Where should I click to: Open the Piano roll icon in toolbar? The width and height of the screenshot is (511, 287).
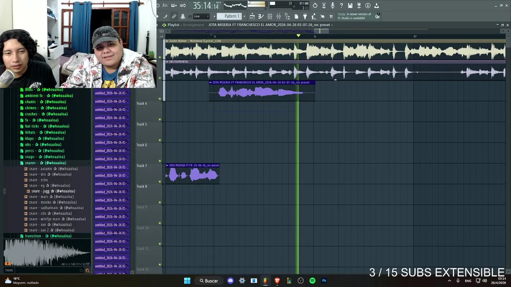click(x=261, y=16)
